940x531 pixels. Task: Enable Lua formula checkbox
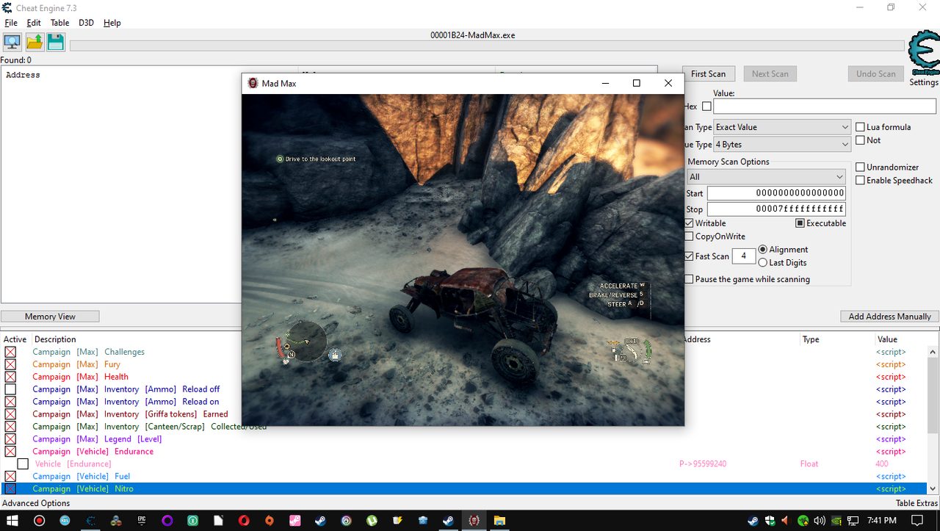pyautogui.click(x=860, y=127)
